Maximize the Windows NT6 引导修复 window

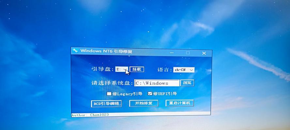click(x=188, y=53)
